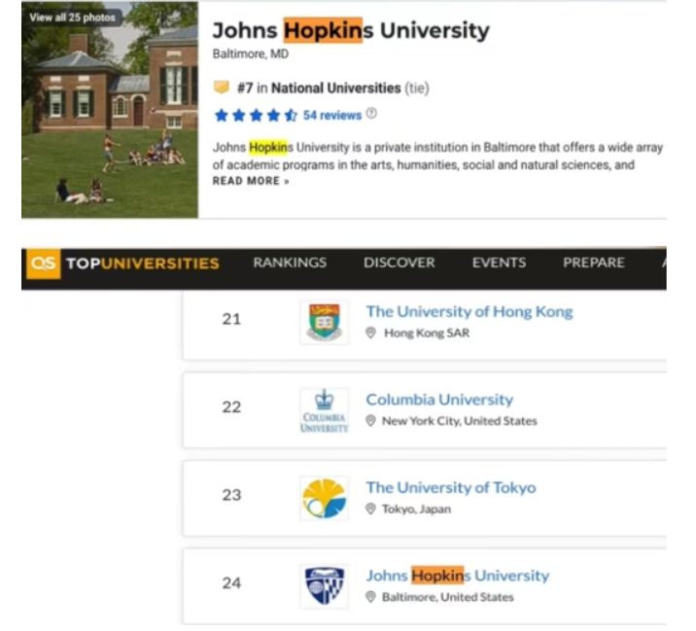Click the Johns Hopkins University heading
This screenshot has width=696, height=631.
click(351, 31)
